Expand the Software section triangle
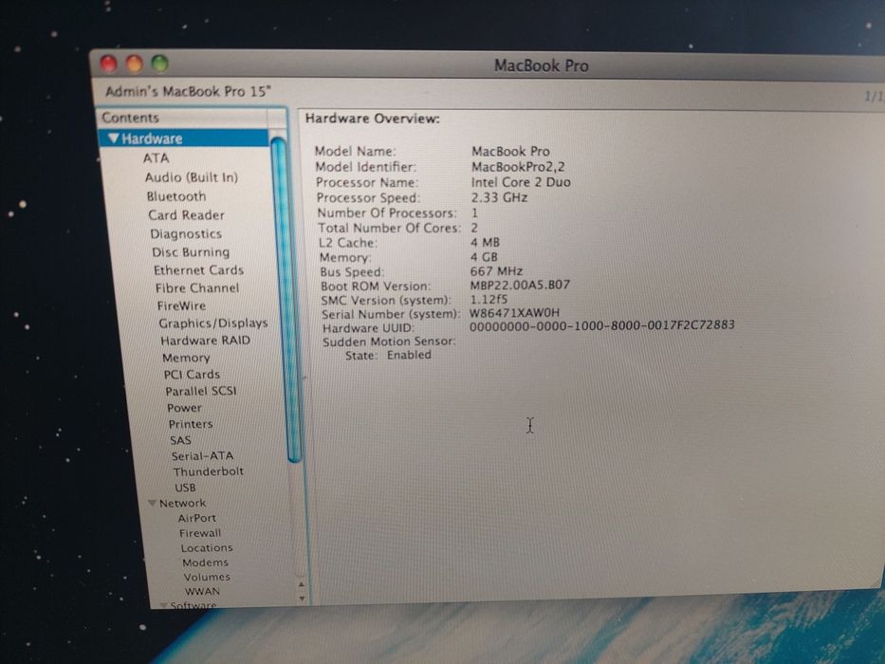Viewport: 885px width, 664px height. [x=163, y=605]
